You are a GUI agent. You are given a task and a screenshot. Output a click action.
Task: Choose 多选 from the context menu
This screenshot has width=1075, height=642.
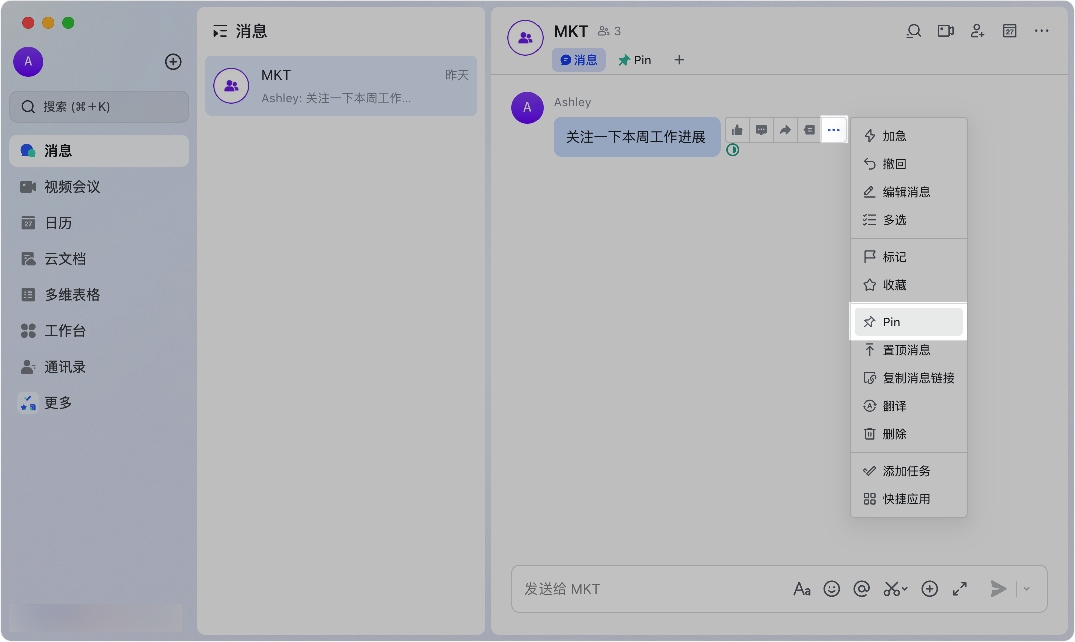point(909,220)
